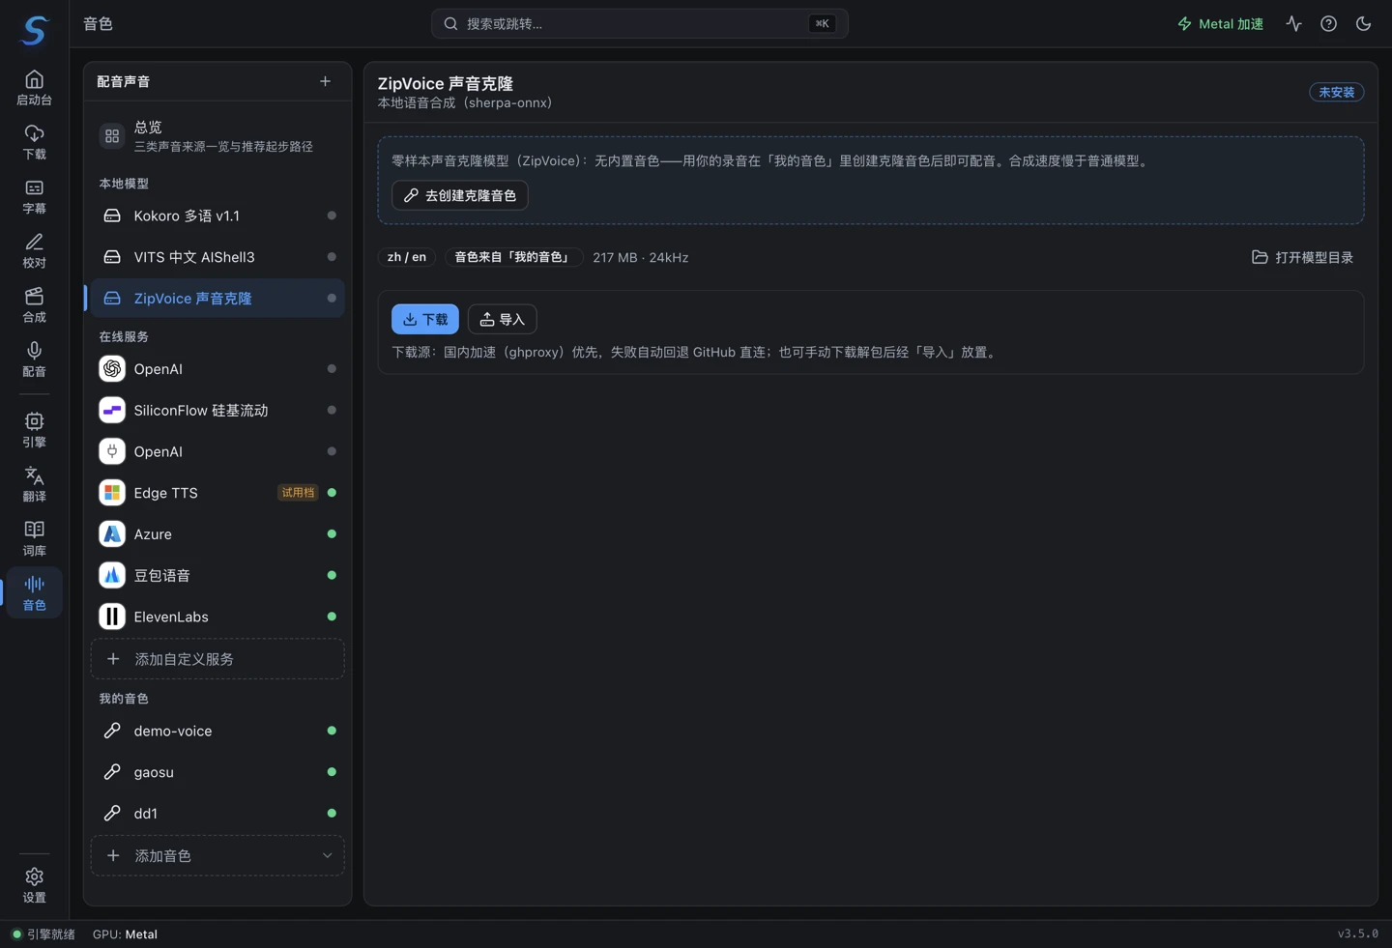
Task: Click the v3.5.0 version label
Action: (1358, 934)
